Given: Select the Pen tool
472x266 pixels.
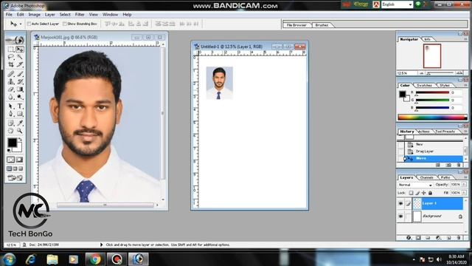Looking at the screenshot, I should [11, 114].
